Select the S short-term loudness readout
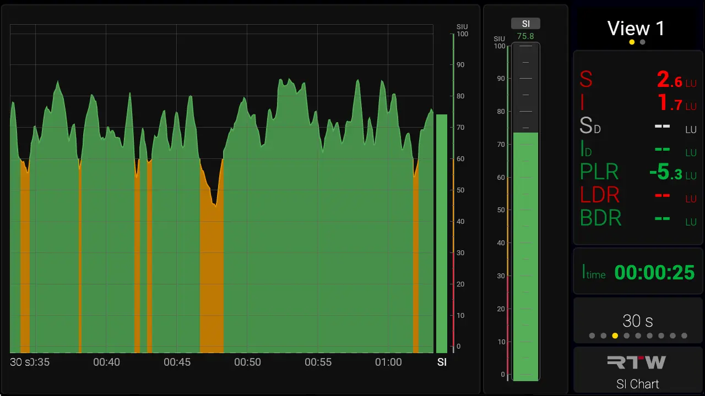Image resolution: width=705 pixels, height=396 pixels. pyautogui.click(x=638, y=80)
